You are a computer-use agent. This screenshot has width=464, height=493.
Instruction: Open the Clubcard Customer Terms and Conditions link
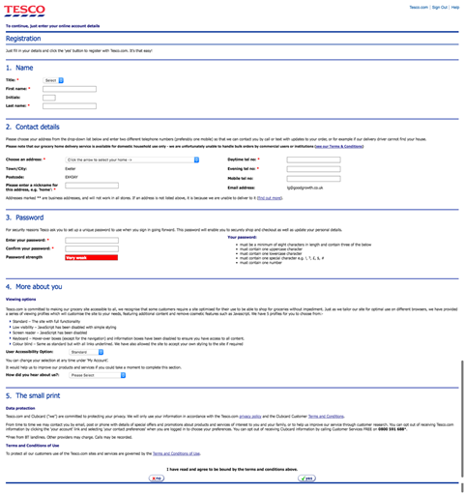click(x=326, y=417)
